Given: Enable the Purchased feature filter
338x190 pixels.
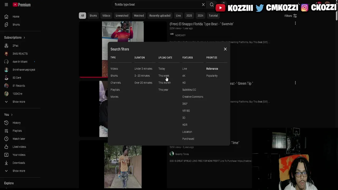Looking at the screenshot, I should click(188, 139).
